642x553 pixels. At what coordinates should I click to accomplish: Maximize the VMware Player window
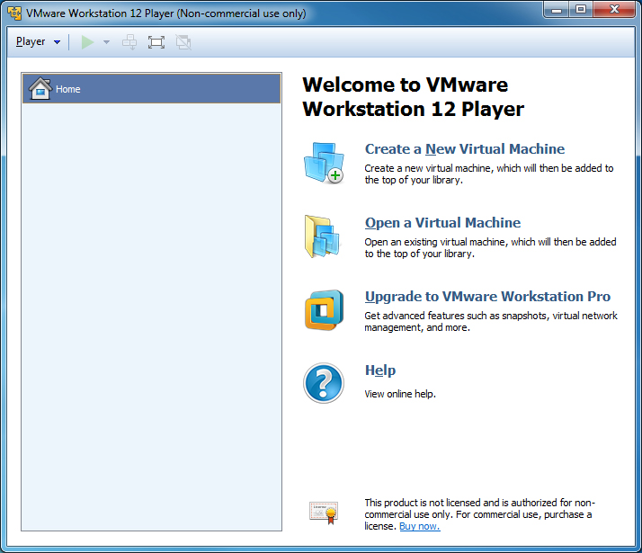[581, 9]
